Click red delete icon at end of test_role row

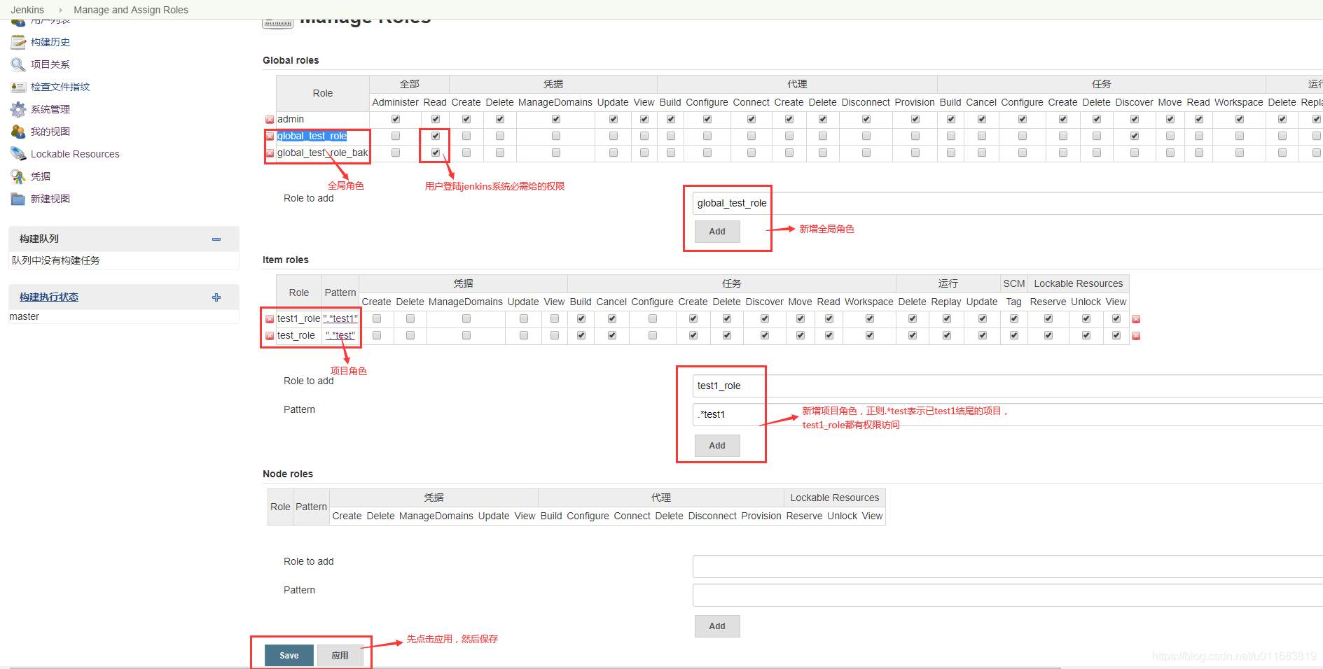[1136, 336]
